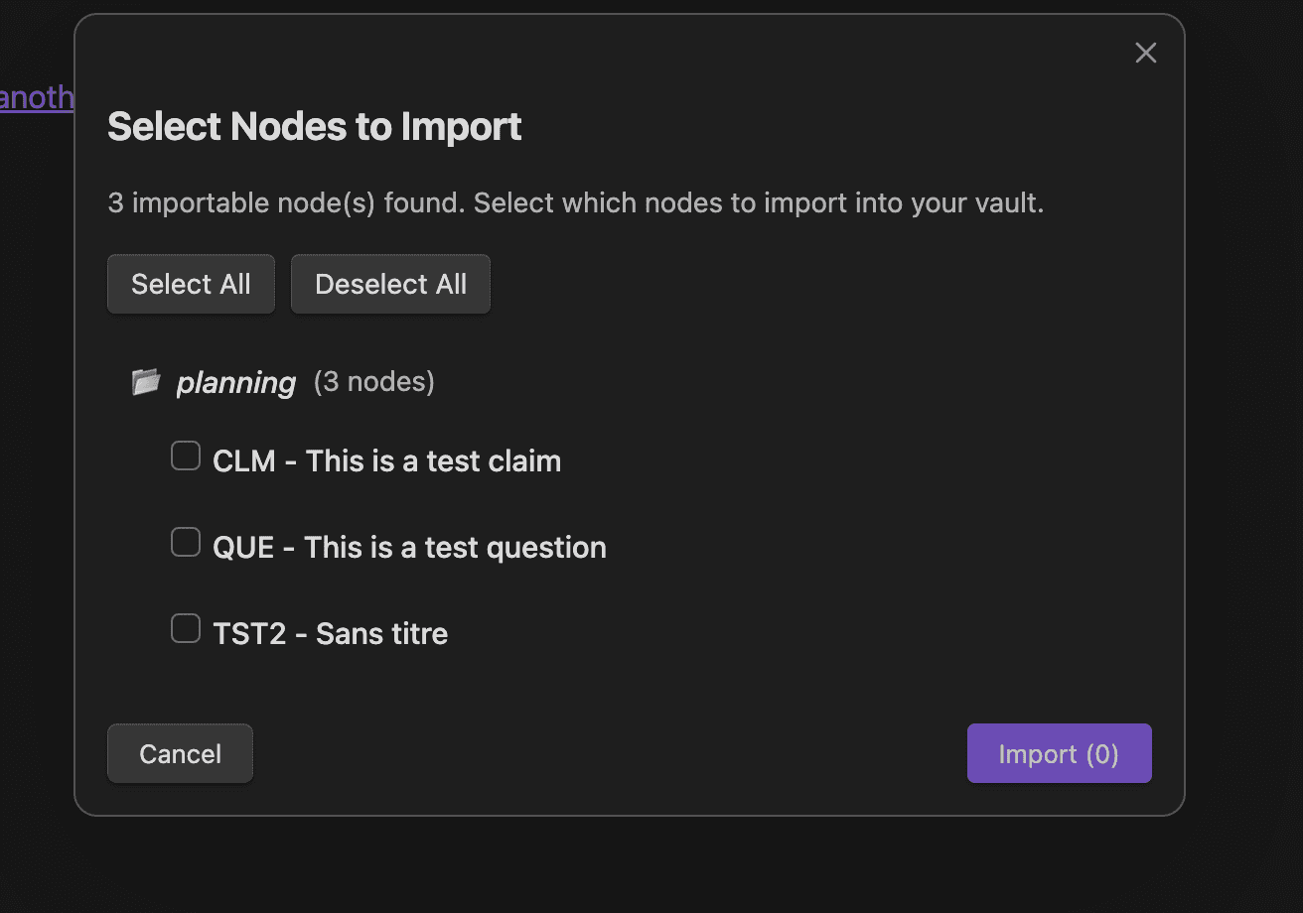Image resolution: width=1303 pixels, height=913 pixels.
Task: Confirm import with the purple Import button
Action: pos(1059,753)
